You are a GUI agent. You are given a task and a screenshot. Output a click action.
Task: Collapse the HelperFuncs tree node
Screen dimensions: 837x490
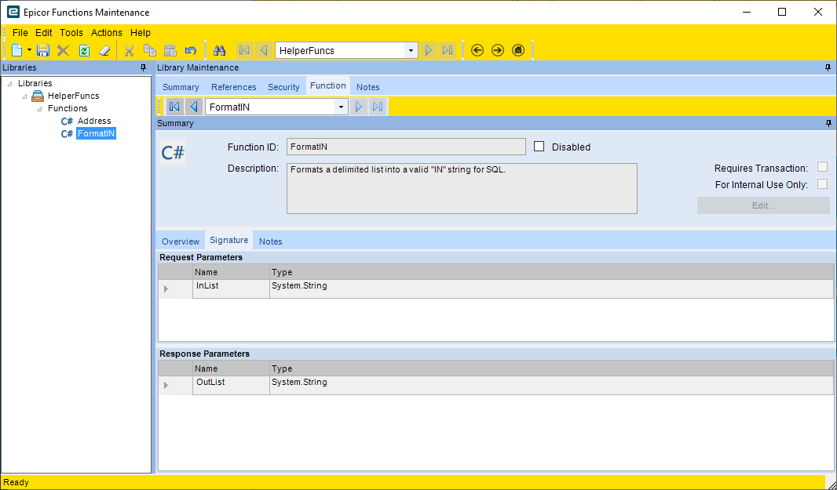coord(24,96)
